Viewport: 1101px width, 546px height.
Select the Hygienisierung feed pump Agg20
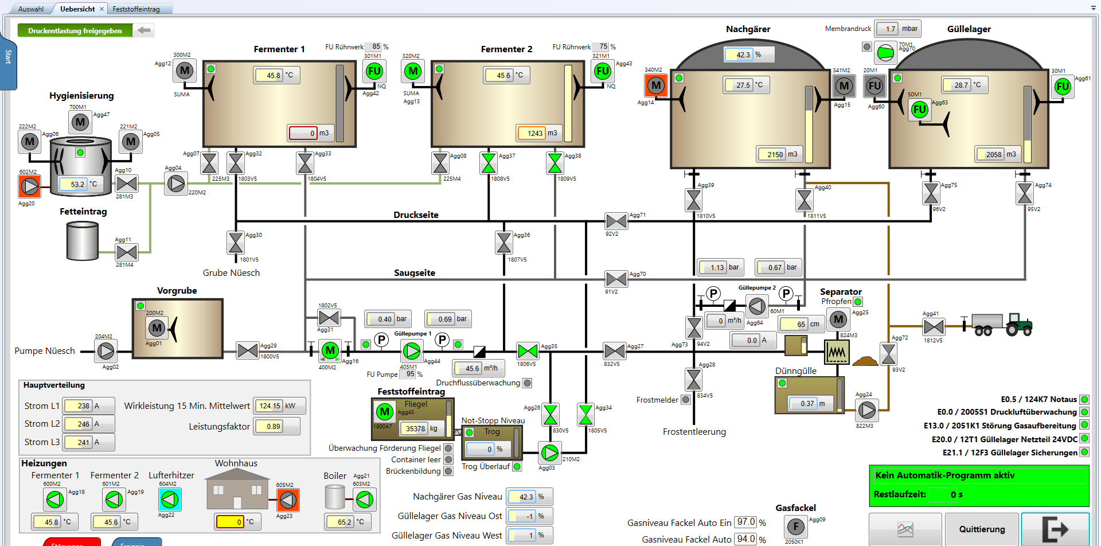tap(29, 186)
